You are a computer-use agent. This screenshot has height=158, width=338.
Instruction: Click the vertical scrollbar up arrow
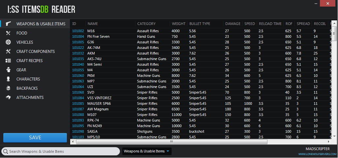point(334,23)
